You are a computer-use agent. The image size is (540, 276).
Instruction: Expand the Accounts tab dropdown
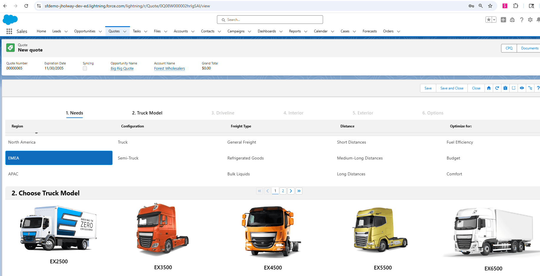pos(193,31)
